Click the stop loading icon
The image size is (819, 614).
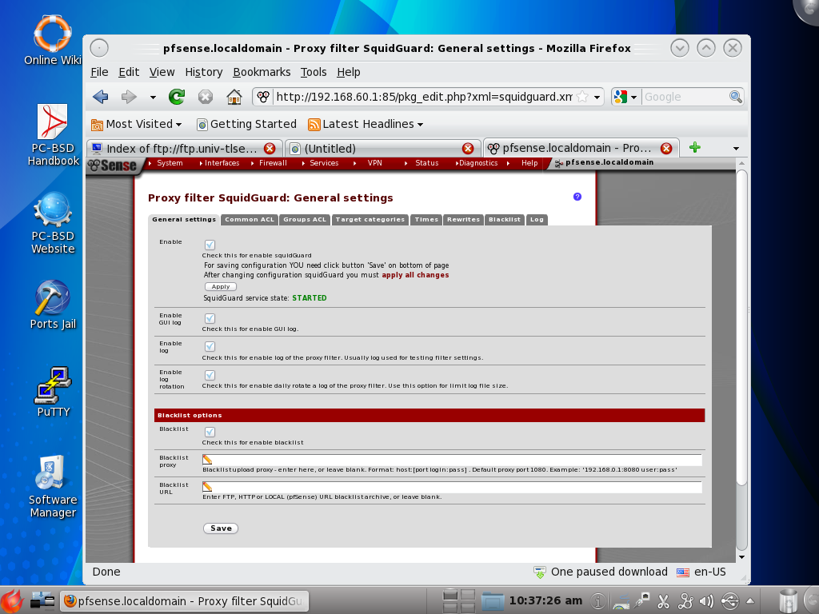206,97
